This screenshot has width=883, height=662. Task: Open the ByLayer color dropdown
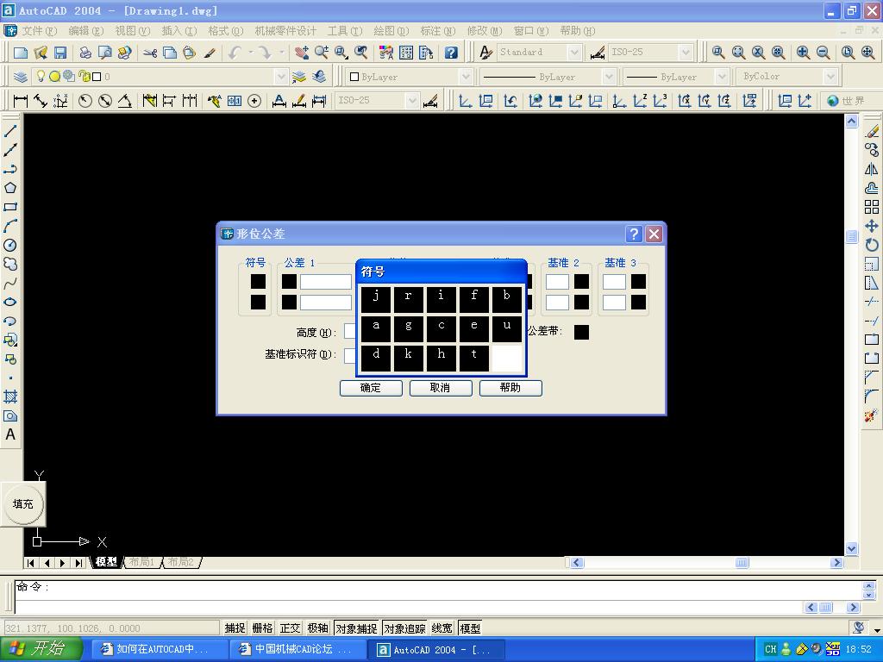pos(466,77)
